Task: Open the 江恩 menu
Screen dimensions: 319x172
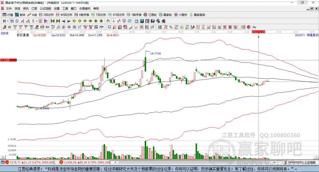Action: (x=34, y=8)
